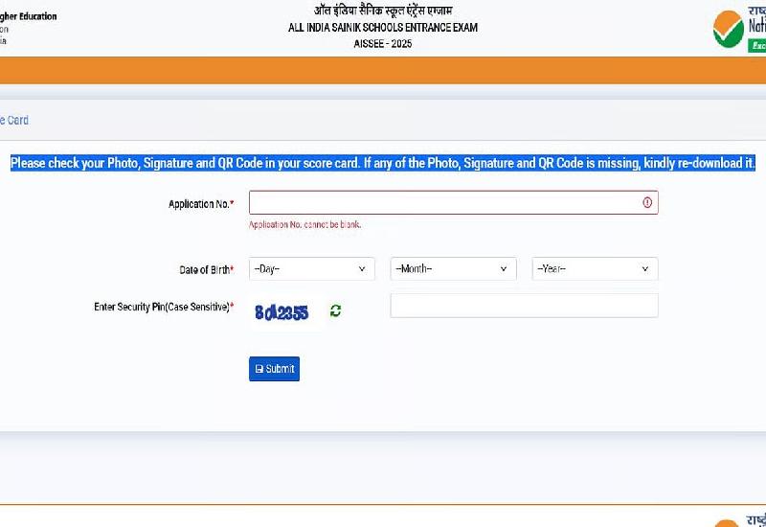Click the highlighted Photo, Signature and QR Code notice
Screen dimensions: 766x527
383,163
